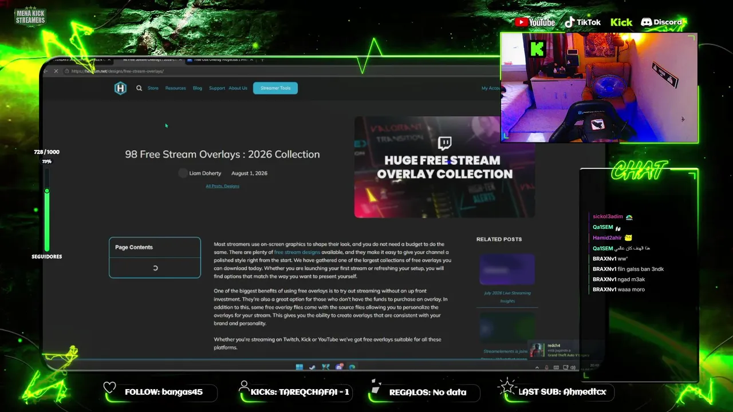Click the MENA Kick Streamers badge

[x=30, y=17]
